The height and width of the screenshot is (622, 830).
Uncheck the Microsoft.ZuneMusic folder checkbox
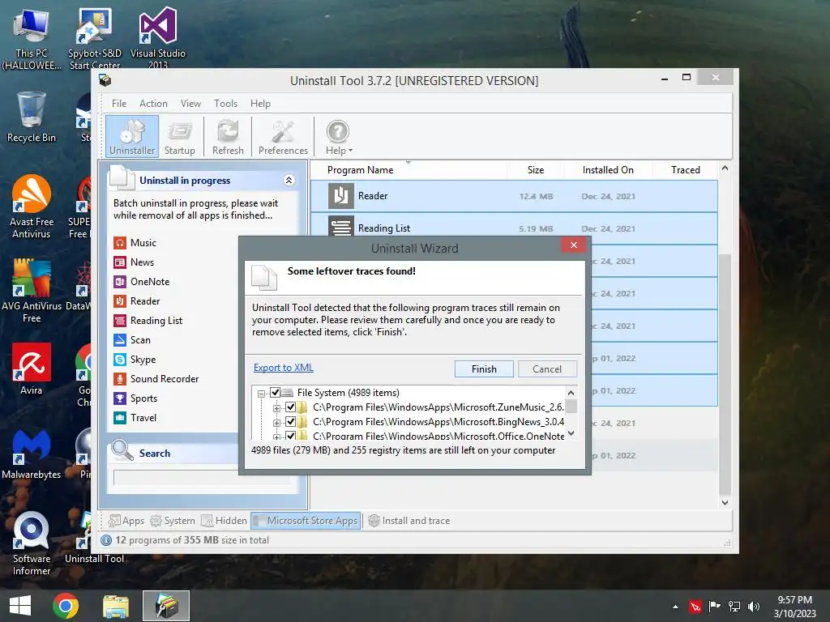[x=290, y=407]
